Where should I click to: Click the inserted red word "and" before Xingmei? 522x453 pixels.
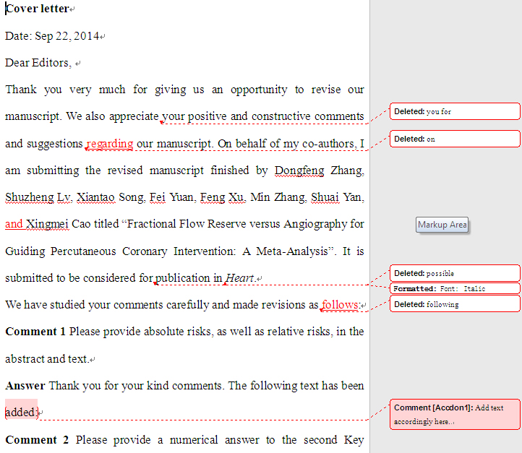point(14,224)
